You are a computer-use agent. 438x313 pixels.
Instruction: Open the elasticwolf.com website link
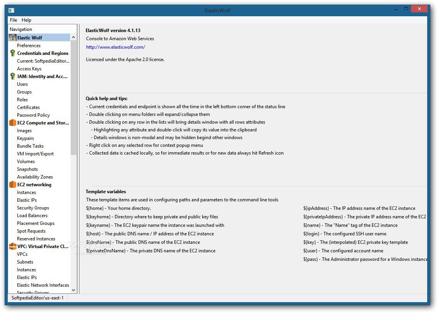(x=115, y=47)
